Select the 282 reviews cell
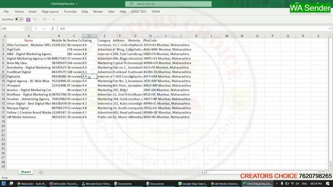333x187 pixels. coord(74,54)
